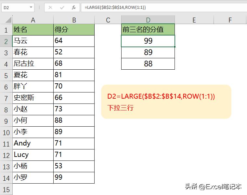This screenshot has width=247, height=195.
Task: Click the header cell 得分
Action: 74,30
